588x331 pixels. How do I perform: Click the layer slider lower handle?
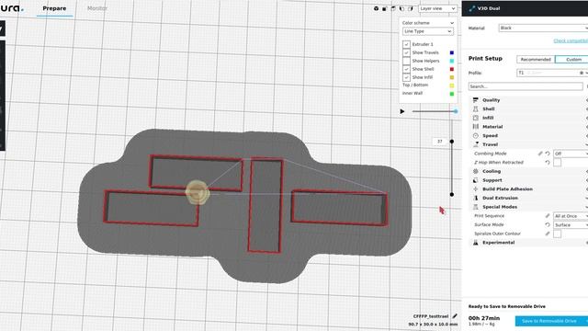tap(452, 194)
